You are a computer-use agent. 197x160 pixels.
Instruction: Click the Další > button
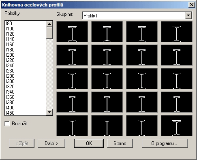tap(51, 143)
